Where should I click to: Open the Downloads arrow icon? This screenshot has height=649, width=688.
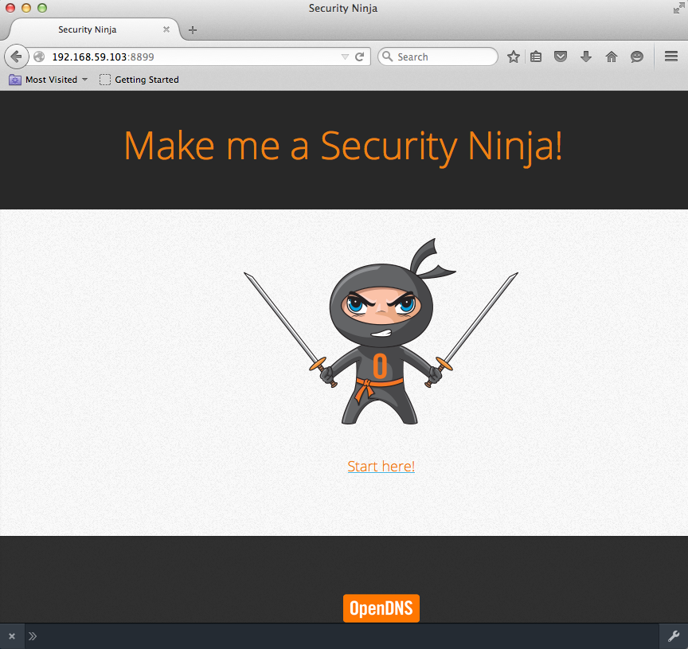point(586,57)
